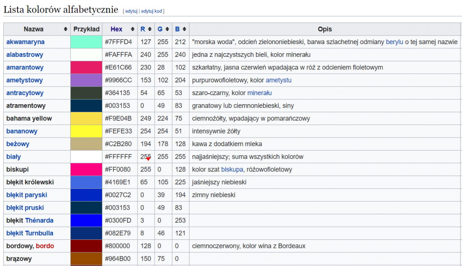Sort table by the Nazwa column arrows

[x=65, y=29]
